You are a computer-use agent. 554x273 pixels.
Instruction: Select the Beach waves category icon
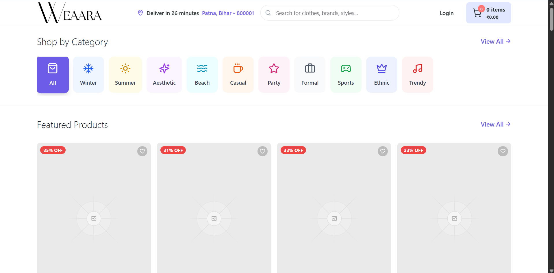click(202, 68)
